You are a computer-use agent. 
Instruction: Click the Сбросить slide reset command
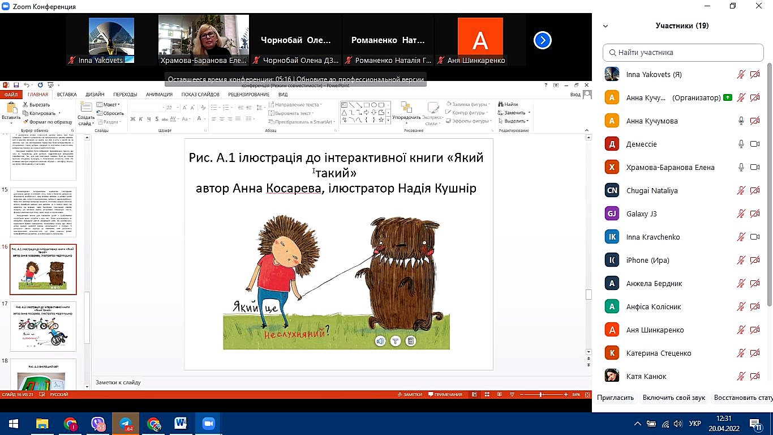pos(110,113)
